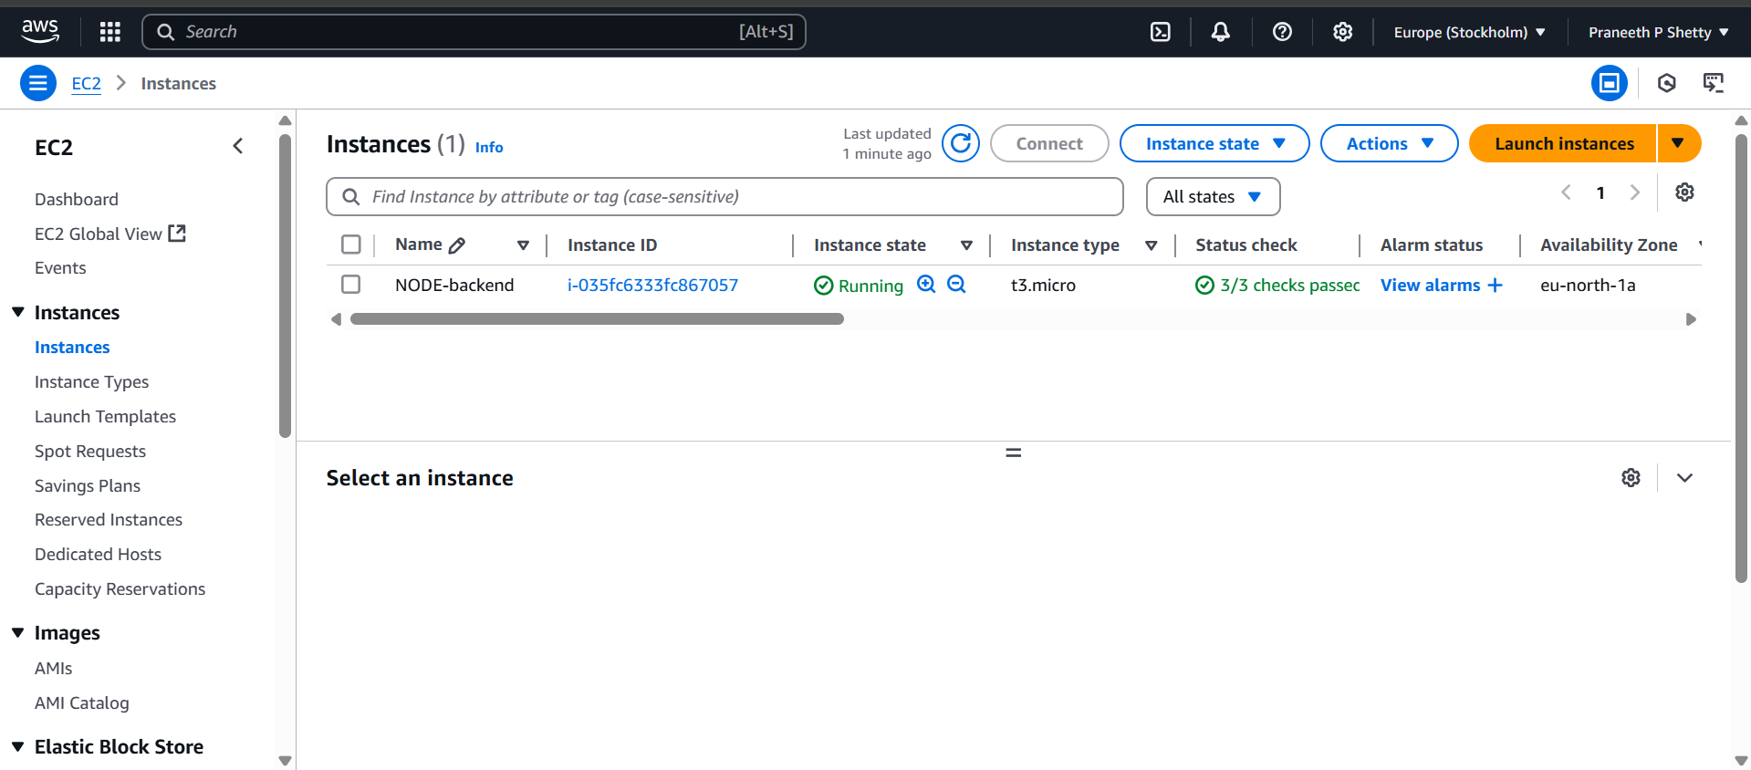Open the Europe (Stockholm) region dropdown
This screenshot has width=1751, height=770.
1469,32
